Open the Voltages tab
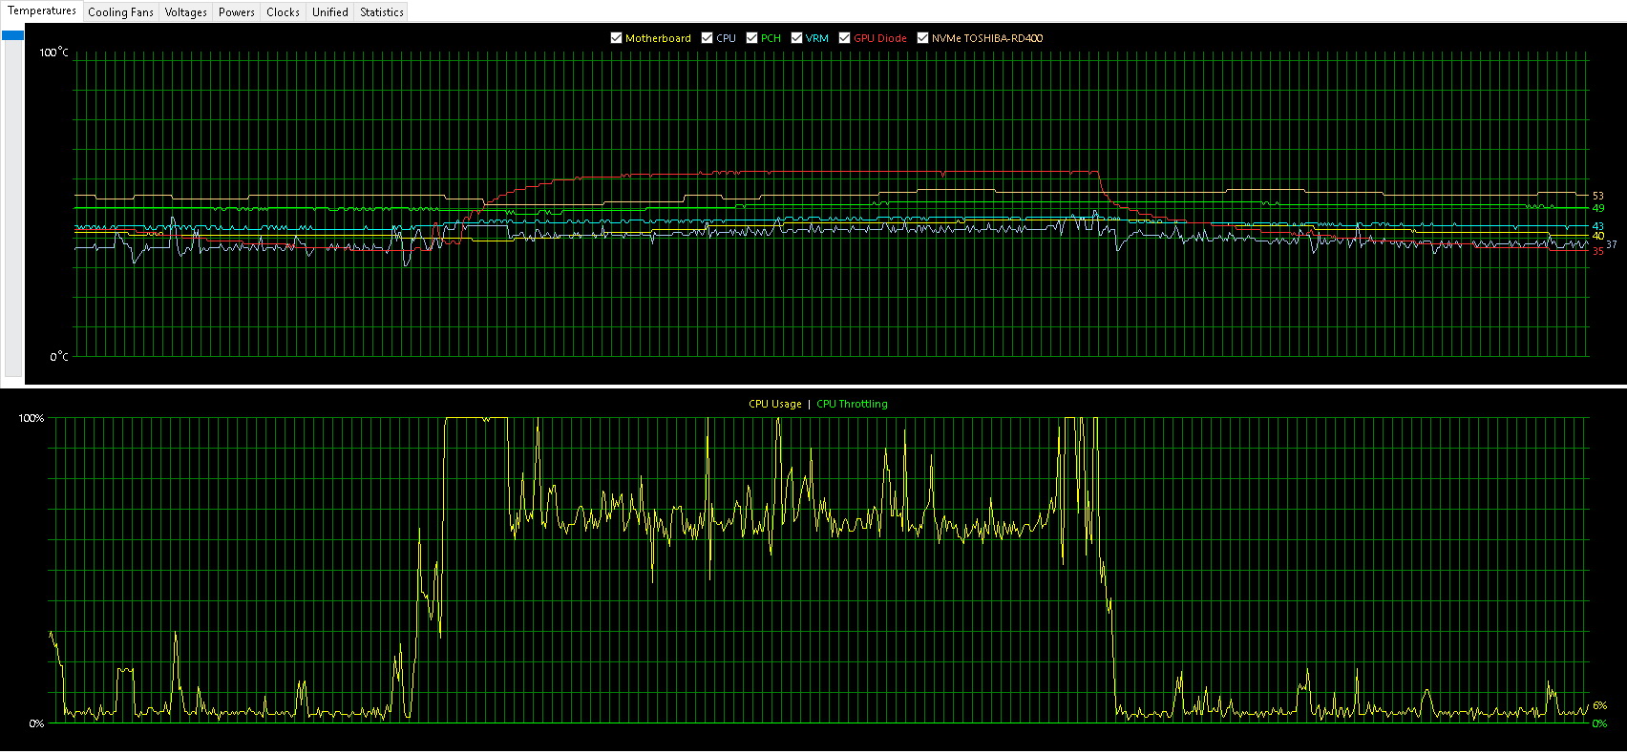This screenshot has width=1627, height=754. click(185, 12)
